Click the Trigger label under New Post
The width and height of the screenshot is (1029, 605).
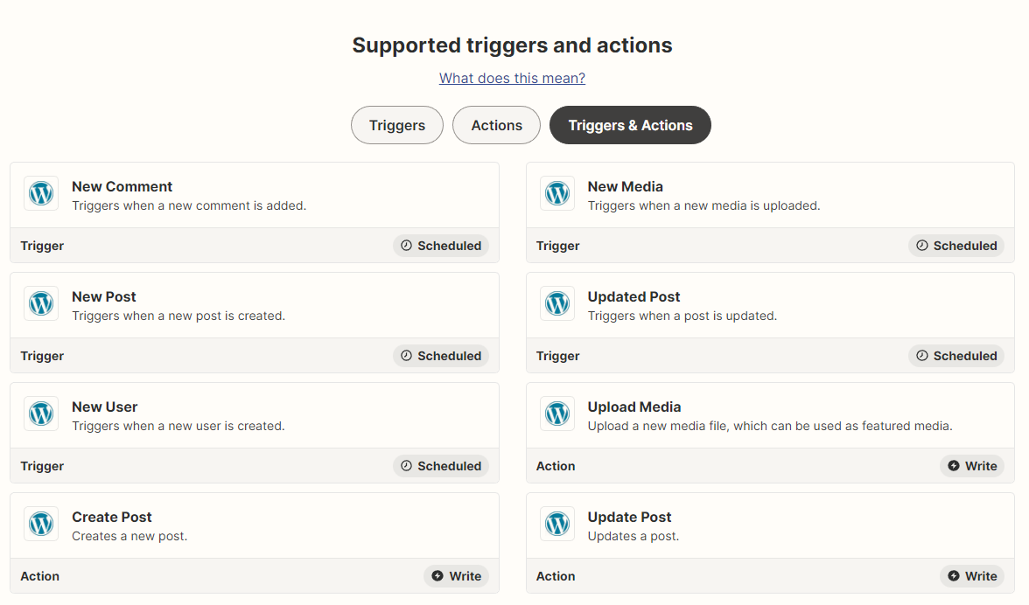pyautogui.click(x=42, y=356)
